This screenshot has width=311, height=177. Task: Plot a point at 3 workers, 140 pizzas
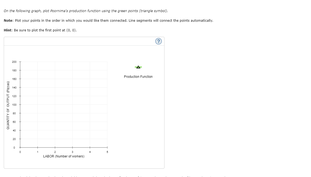click(72, 87)
